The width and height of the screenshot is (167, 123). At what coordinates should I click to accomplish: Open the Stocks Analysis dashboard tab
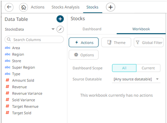(65, 7)
